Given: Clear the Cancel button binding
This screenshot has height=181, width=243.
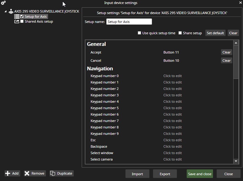Looking at the screenshot, I should coord(226,61).
